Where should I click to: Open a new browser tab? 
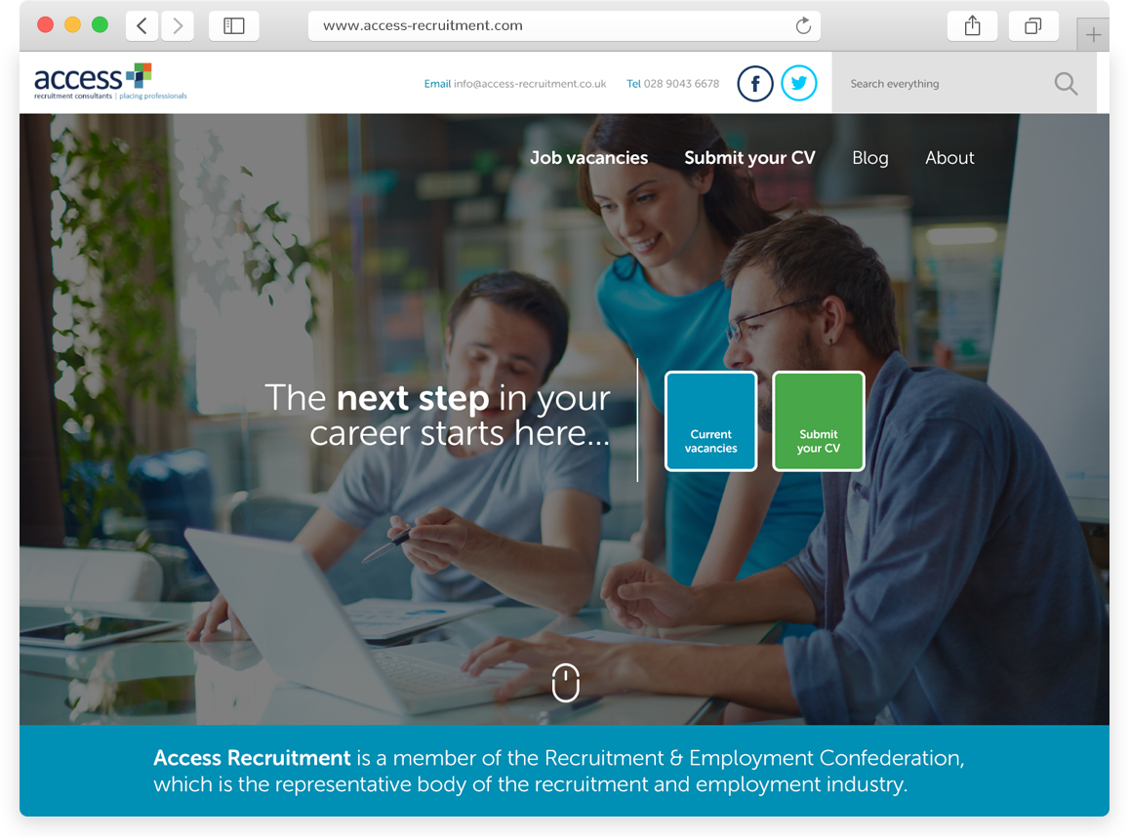point(1094,34)
